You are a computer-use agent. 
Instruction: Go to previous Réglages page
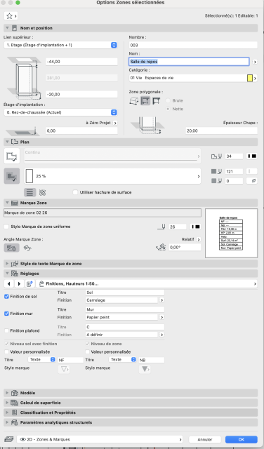[9, 283]
